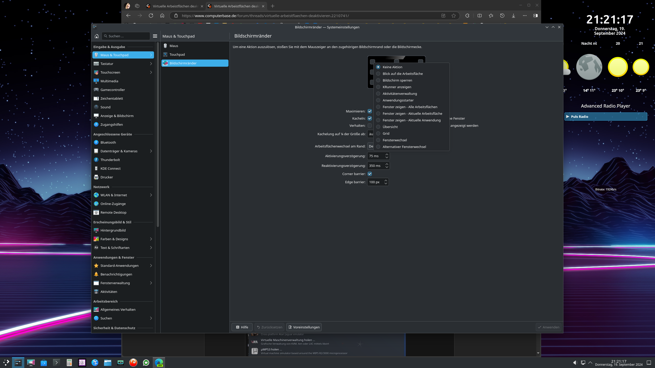Click the home icon in System Settings
The image size is (655, 368).
97,36
